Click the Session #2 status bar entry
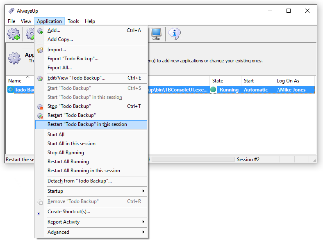The height and width of the screenshot is (242, 323). (x=248, y=159)
